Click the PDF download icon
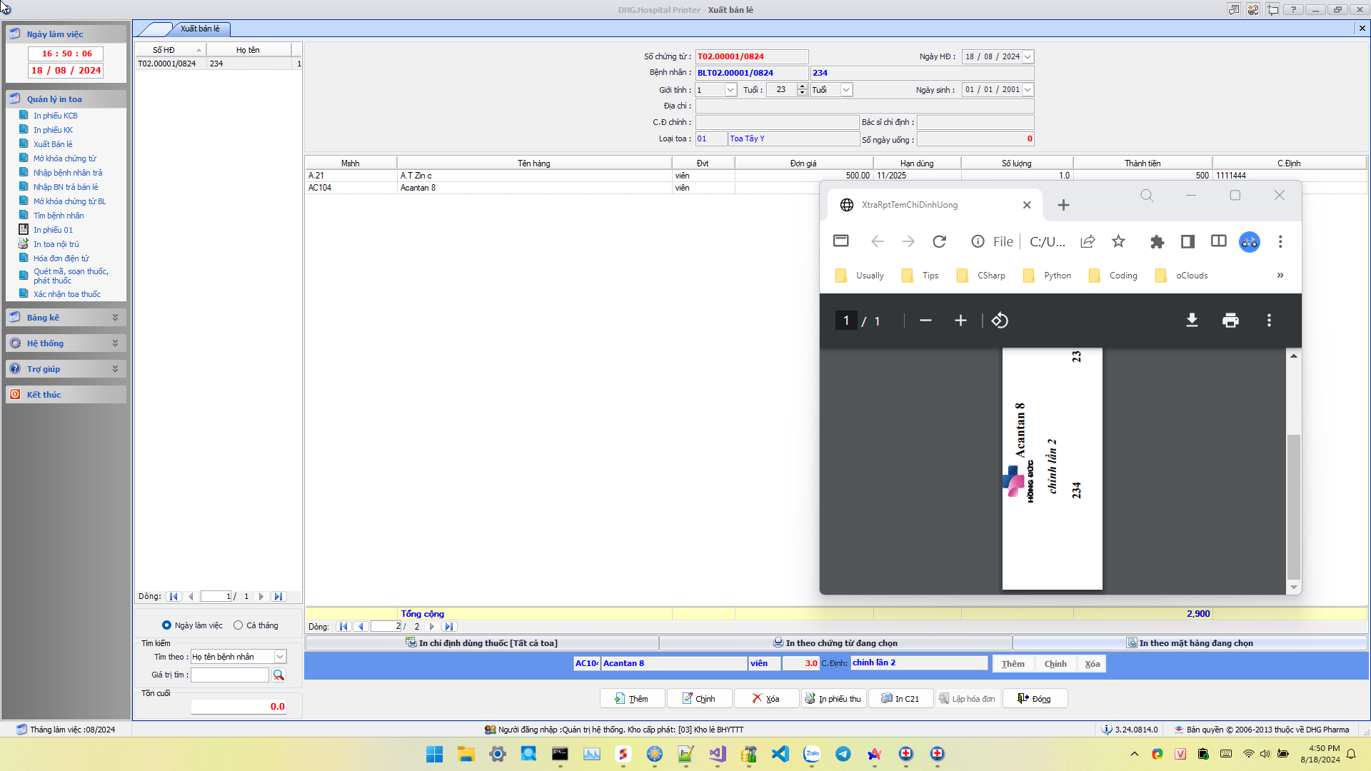This screenshot has height=771, width=1371. 1192,321
